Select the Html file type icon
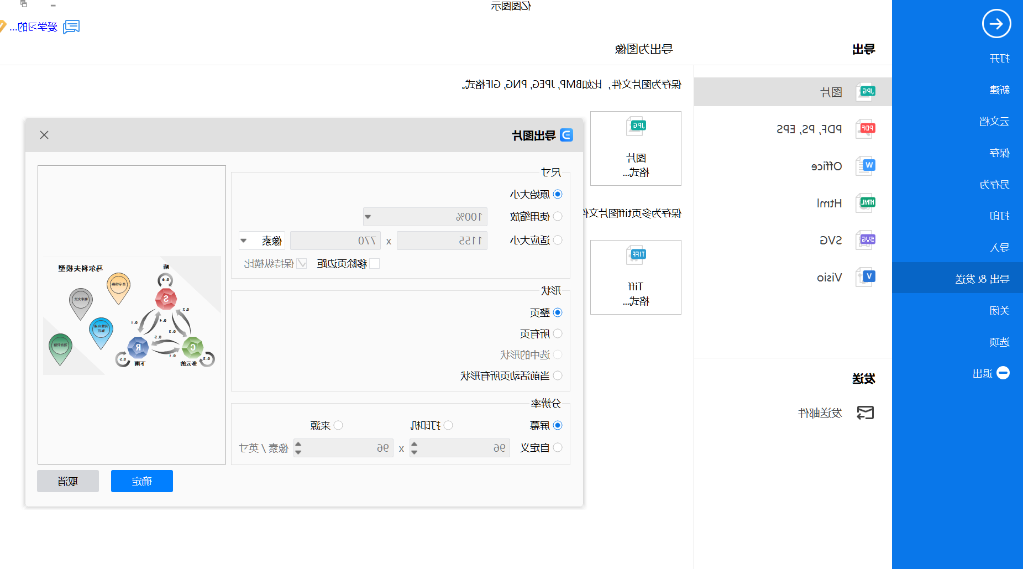 tap(866, 203)
